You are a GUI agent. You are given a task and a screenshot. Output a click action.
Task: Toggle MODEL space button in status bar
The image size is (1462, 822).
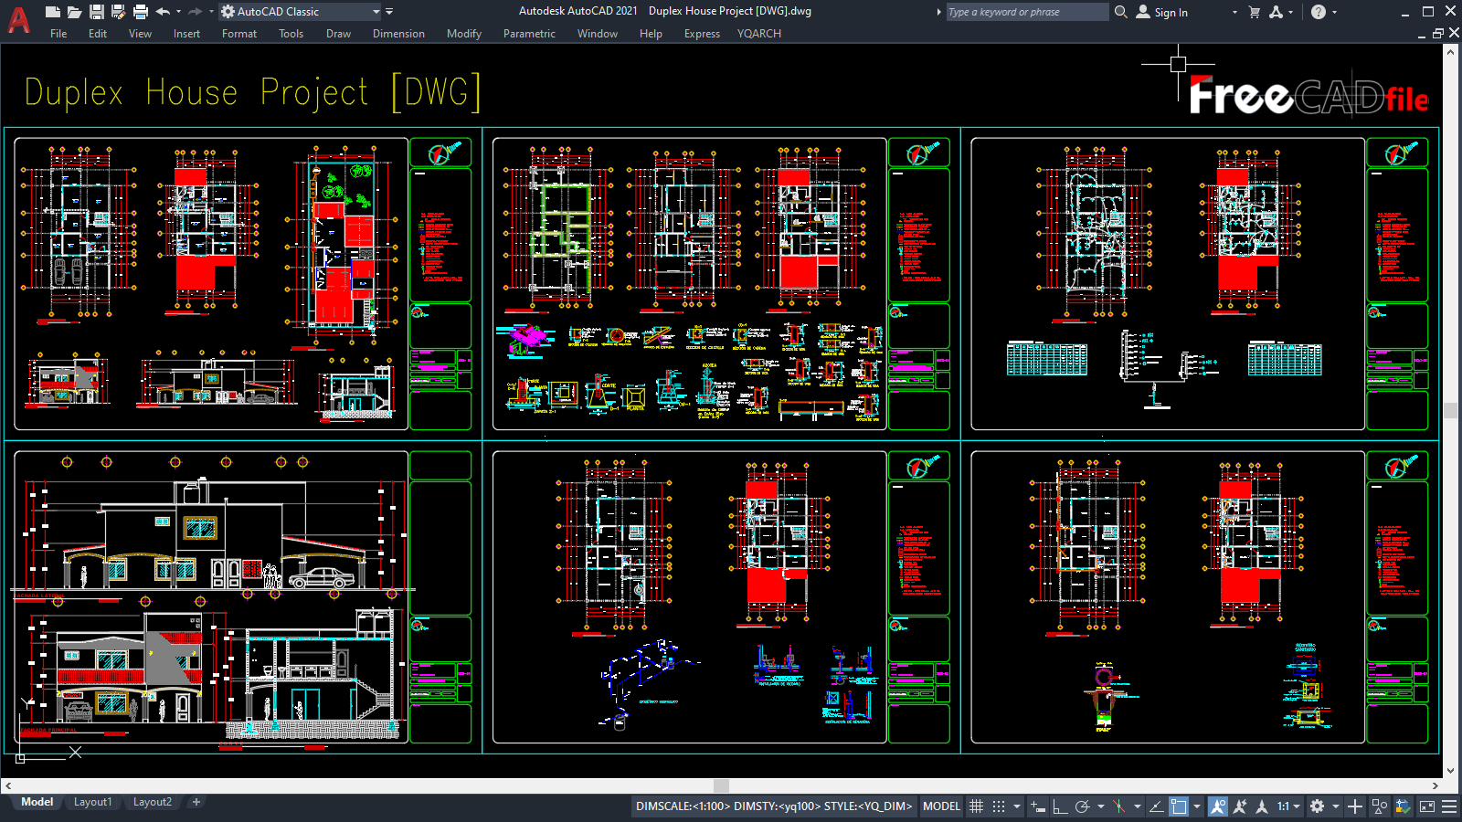pos(941,806)
